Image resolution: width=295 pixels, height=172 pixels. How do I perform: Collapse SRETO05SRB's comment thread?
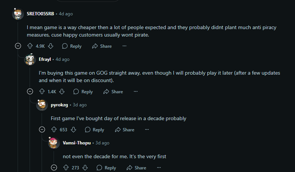(x=18, y=46)
